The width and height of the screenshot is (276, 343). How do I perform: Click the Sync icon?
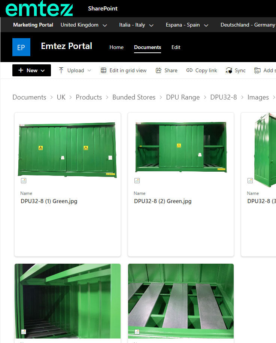coord(229,70)
